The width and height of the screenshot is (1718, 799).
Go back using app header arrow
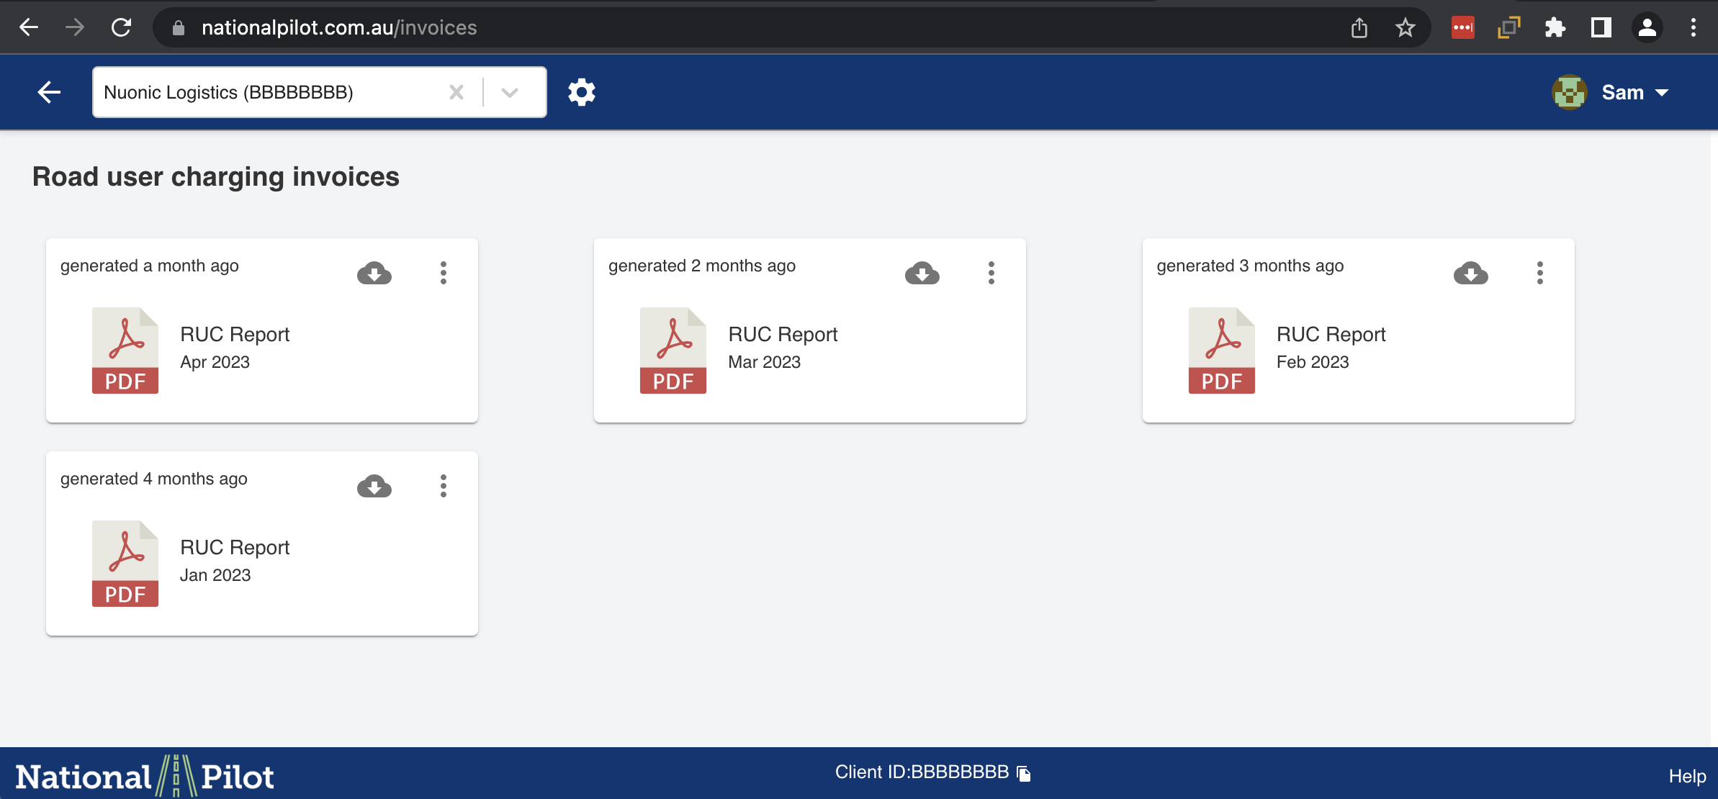tap(49, 92)
